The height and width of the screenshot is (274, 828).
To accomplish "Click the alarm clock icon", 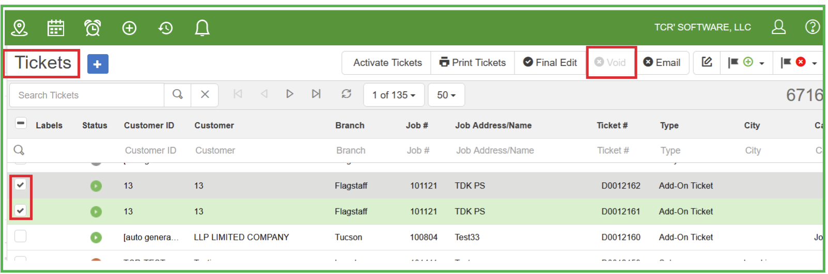I will click(x=92, y=28).
